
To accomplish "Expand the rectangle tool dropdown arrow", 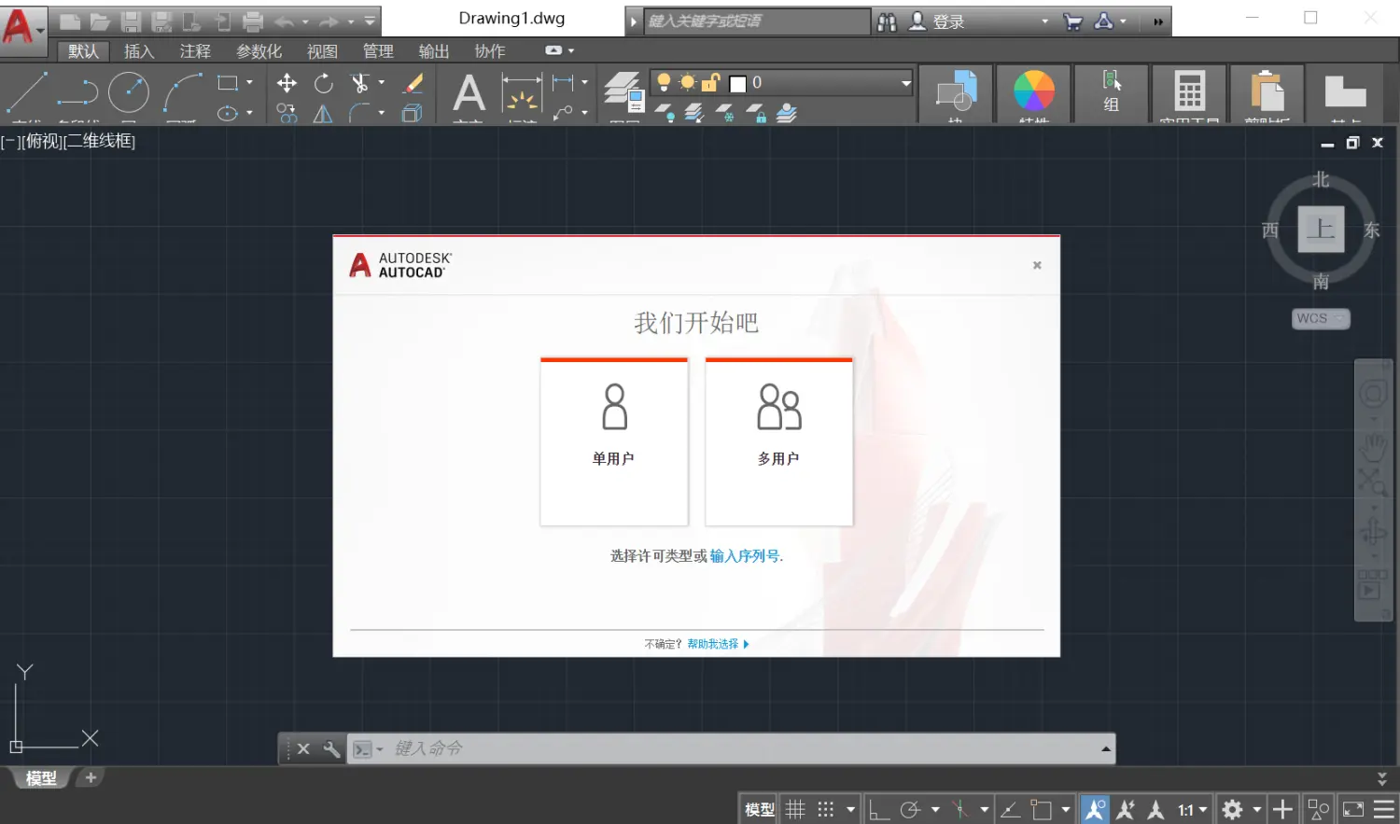I will tap(249, 83).
